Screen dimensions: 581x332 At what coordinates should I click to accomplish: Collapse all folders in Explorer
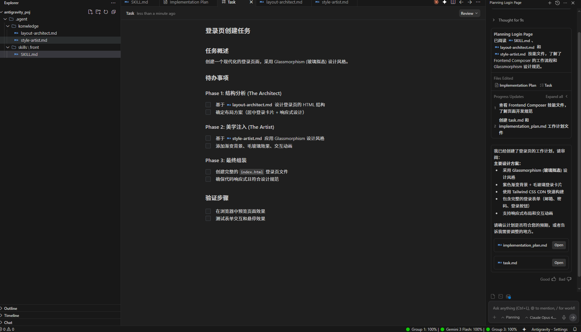point(113,12)
